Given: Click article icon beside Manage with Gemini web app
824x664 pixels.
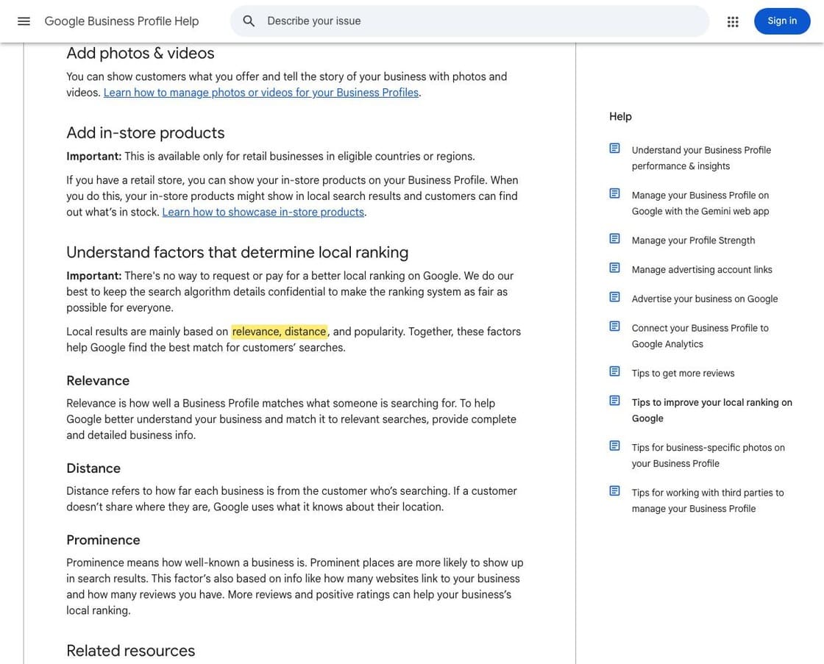Looking at the screenshot, I should point(614,193).
